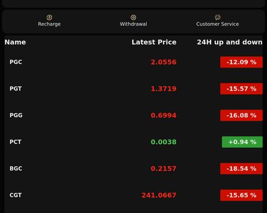Click the 0.0038 green price
This screenshot has height=213, width=267.
[164, 142]
